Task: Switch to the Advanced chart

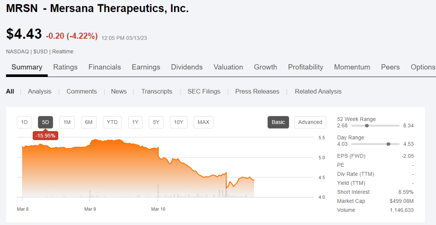Action: (x=310, y=122)
